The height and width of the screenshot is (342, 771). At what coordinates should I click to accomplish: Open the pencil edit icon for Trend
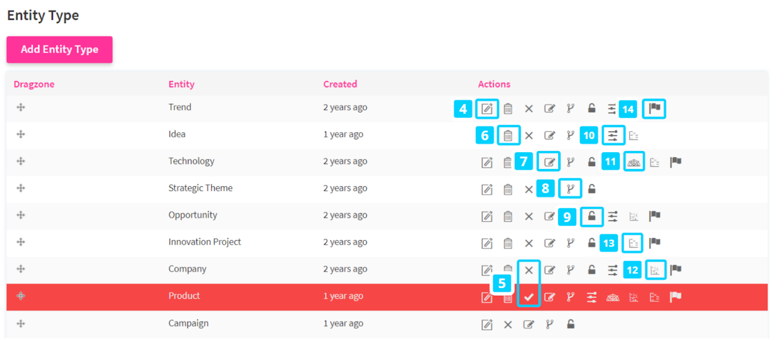[x=487, y=108]
